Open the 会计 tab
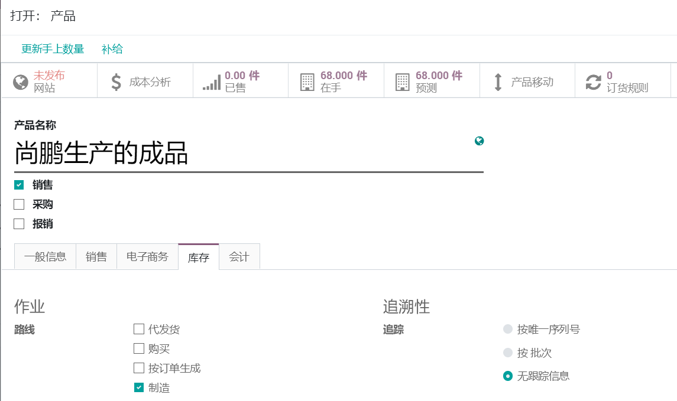The height and width of the screenshot is (401, 677). tap(239, 256)
